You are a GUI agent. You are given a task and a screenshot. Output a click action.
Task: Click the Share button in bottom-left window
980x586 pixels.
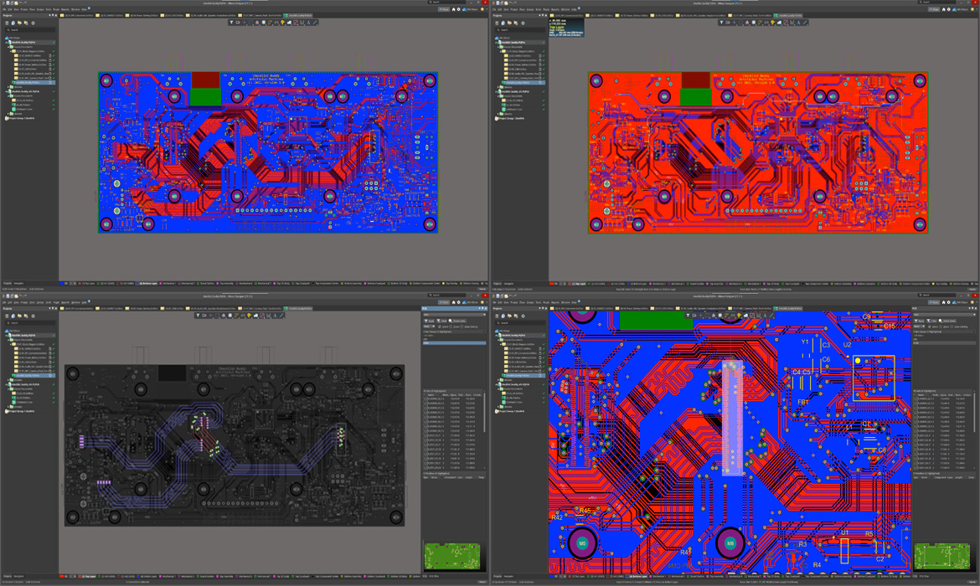444,302
